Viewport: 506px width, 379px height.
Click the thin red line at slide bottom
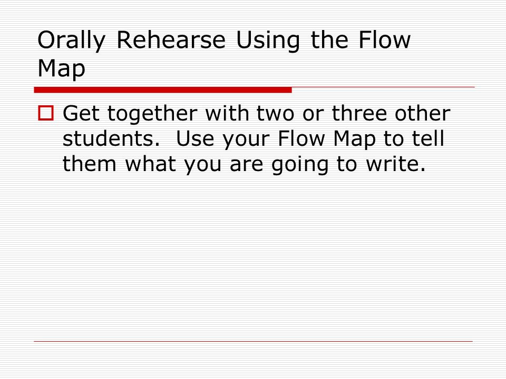(254, 341)
